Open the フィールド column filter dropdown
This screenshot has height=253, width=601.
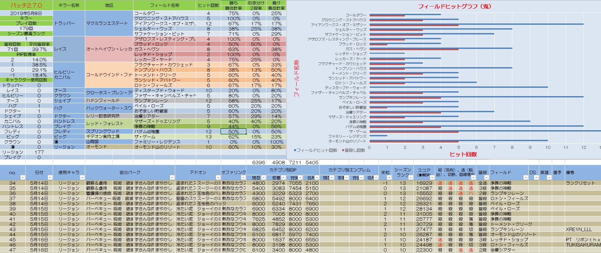(525, 177)
